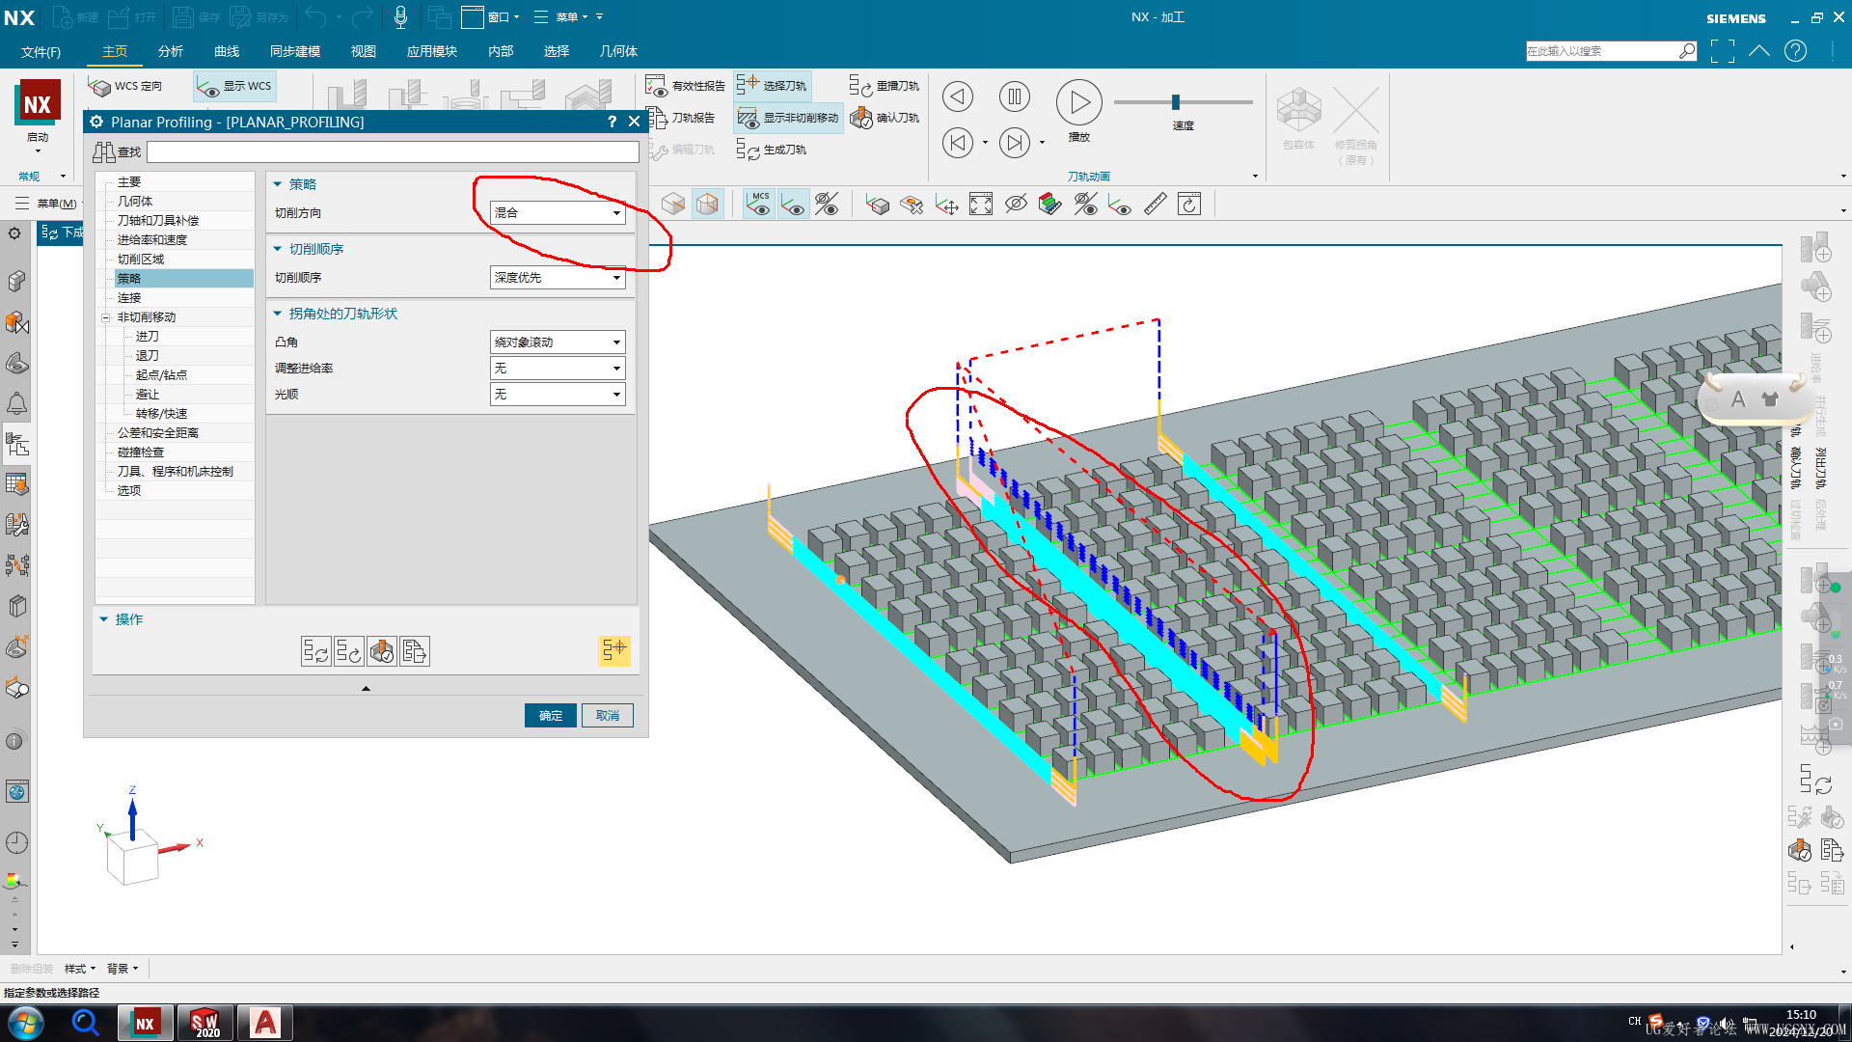Open the 切削方向 dropdown showing 混合
Screen dimensions: 1852x1042
pos(558,213)
